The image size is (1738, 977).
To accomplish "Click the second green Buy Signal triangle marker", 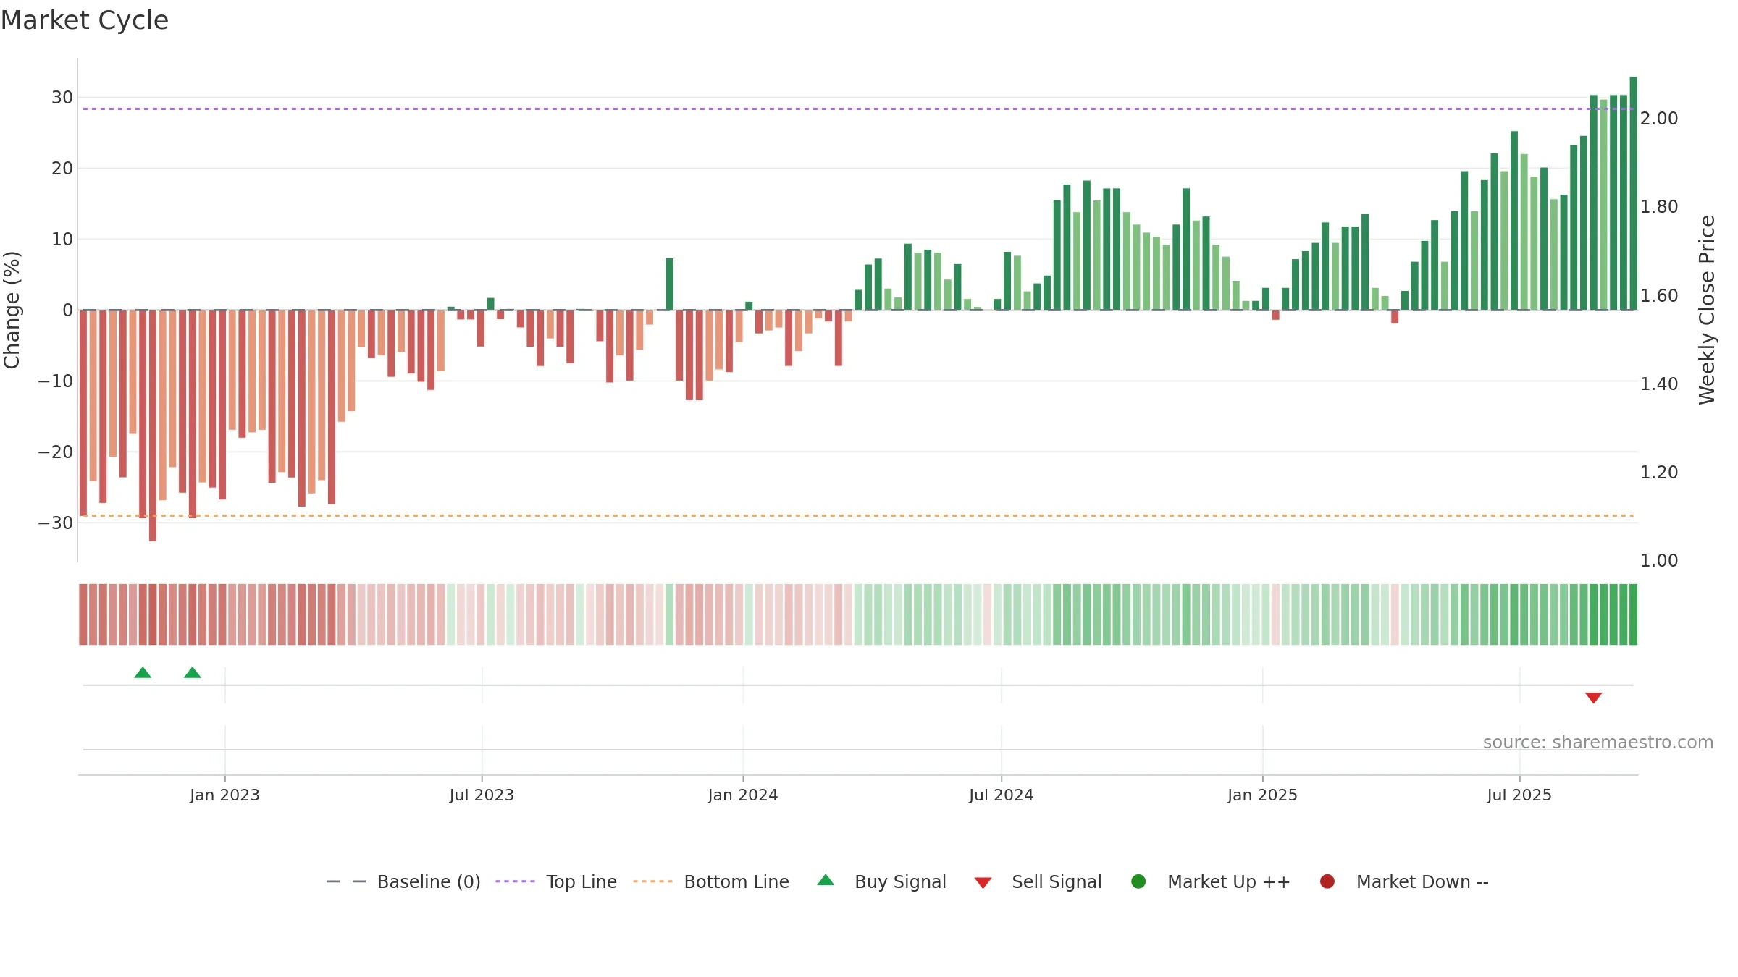I will coord(193,673).
